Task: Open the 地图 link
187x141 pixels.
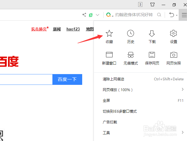Action: (x=90, y=29)
